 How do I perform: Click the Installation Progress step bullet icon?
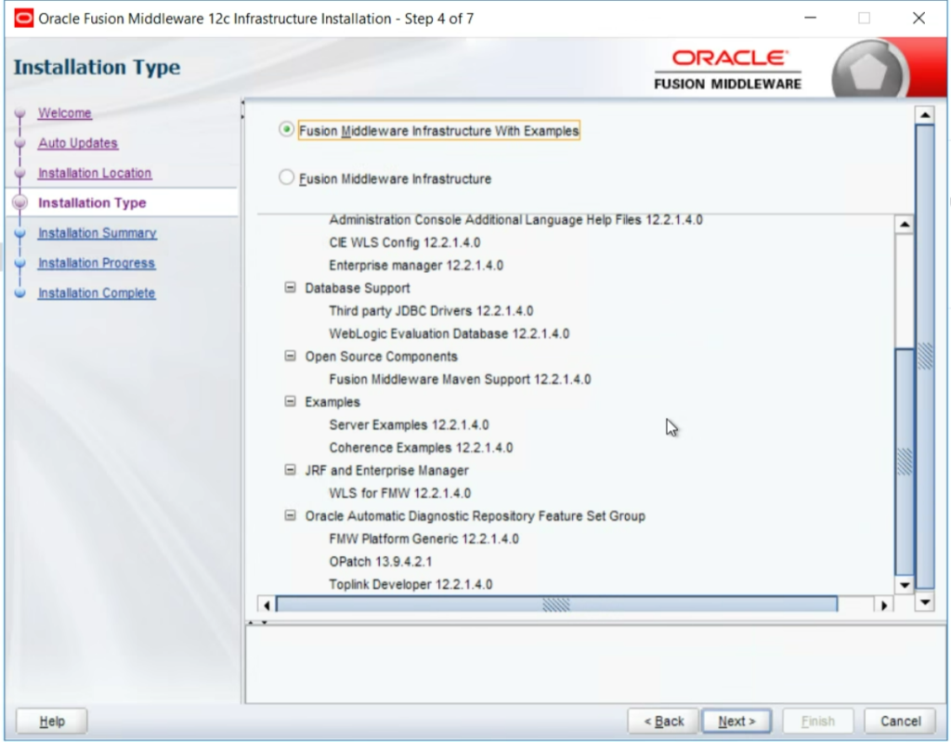(x=20, y=264)
